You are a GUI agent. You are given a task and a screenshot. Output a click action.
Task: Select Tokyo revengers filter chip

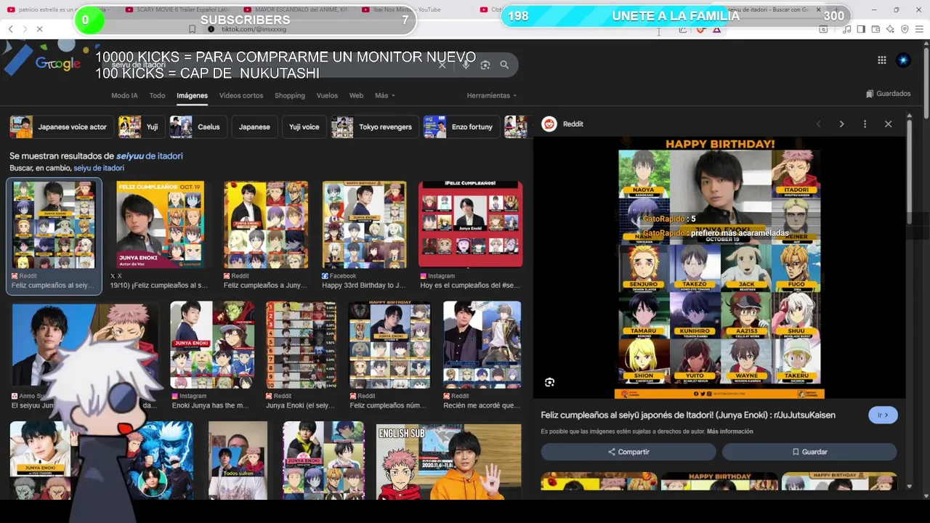tap(374, 126)
